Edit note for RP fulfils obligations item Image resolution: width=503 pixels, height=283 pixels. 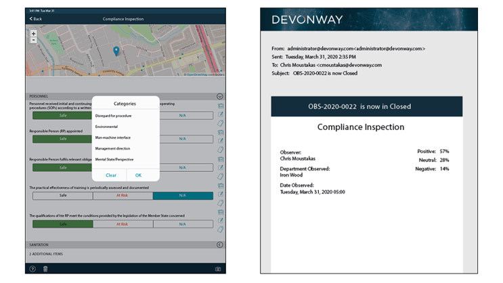click(221, 167)
